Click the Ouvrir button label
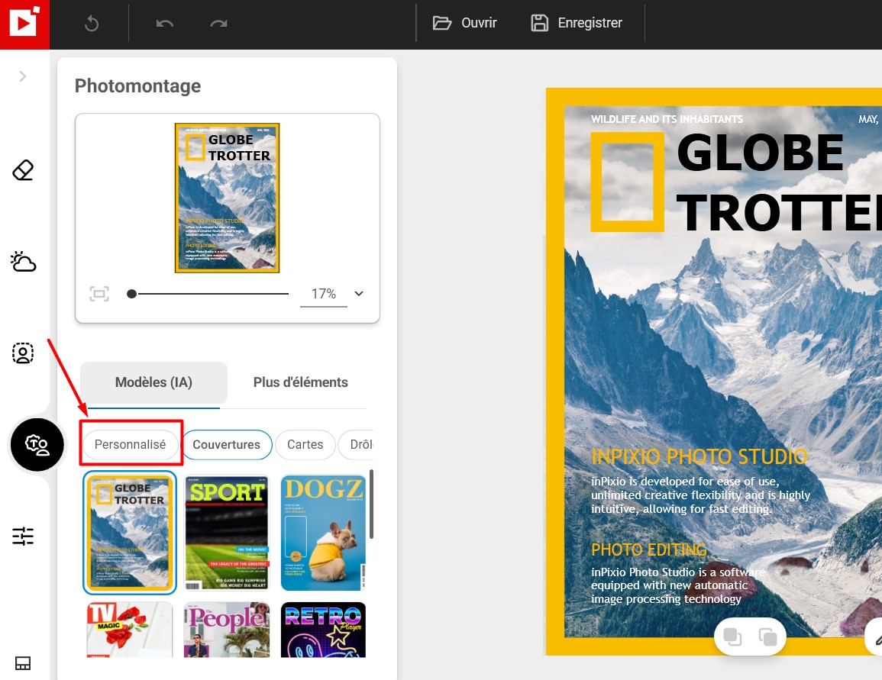This screenshot has height=680, width=882. (x=480, y=23)
